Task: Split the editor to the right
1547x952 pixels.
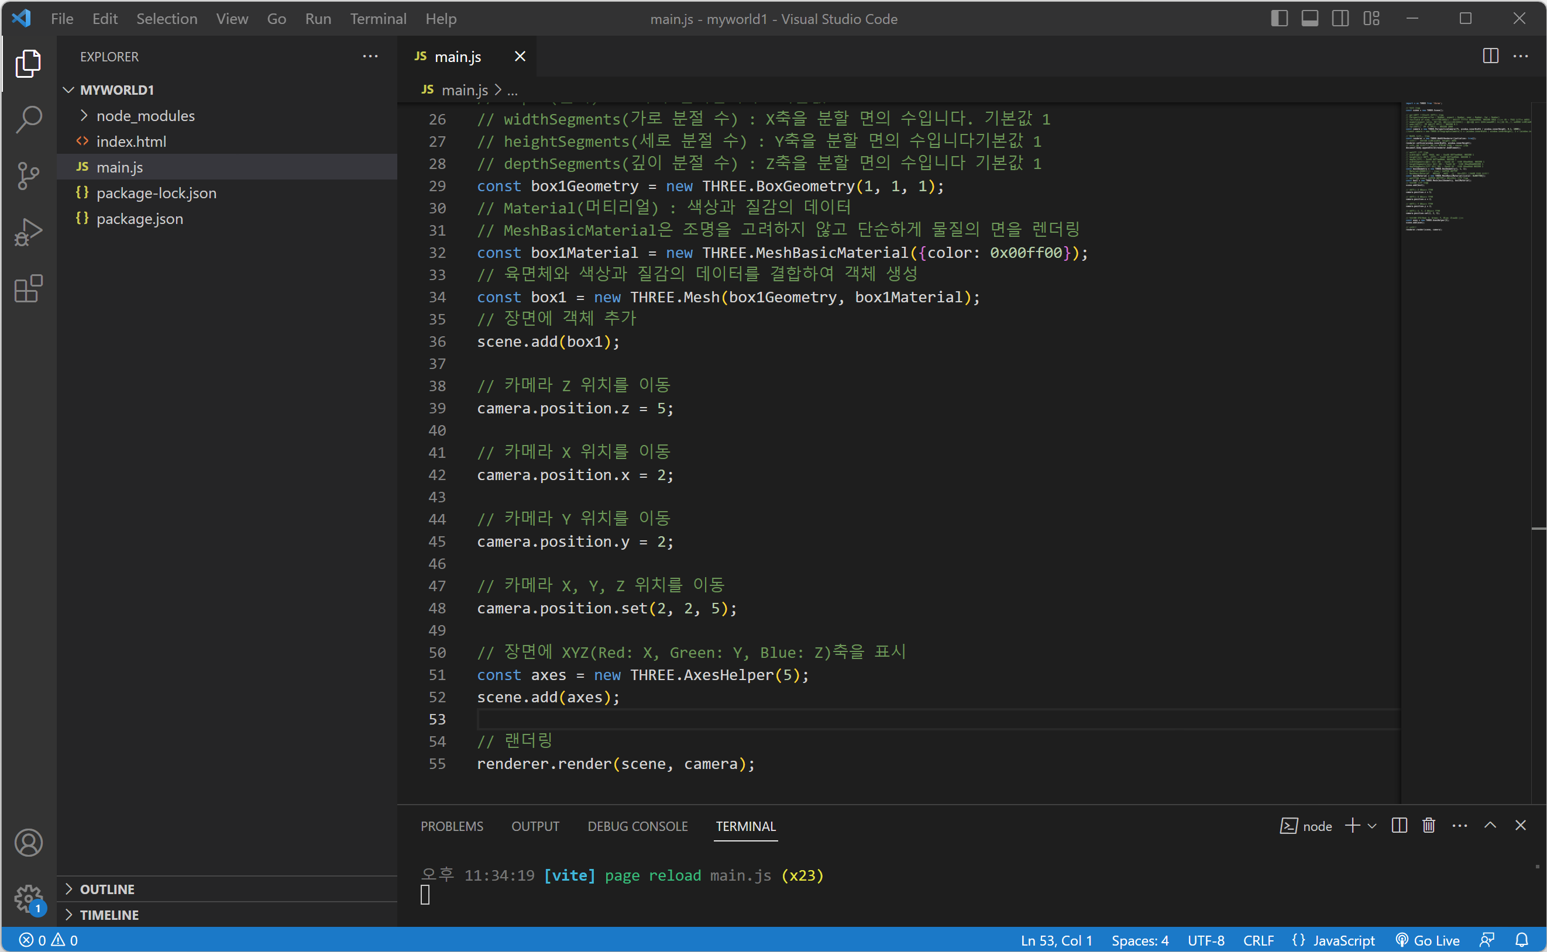Action: click(1490, 56)
